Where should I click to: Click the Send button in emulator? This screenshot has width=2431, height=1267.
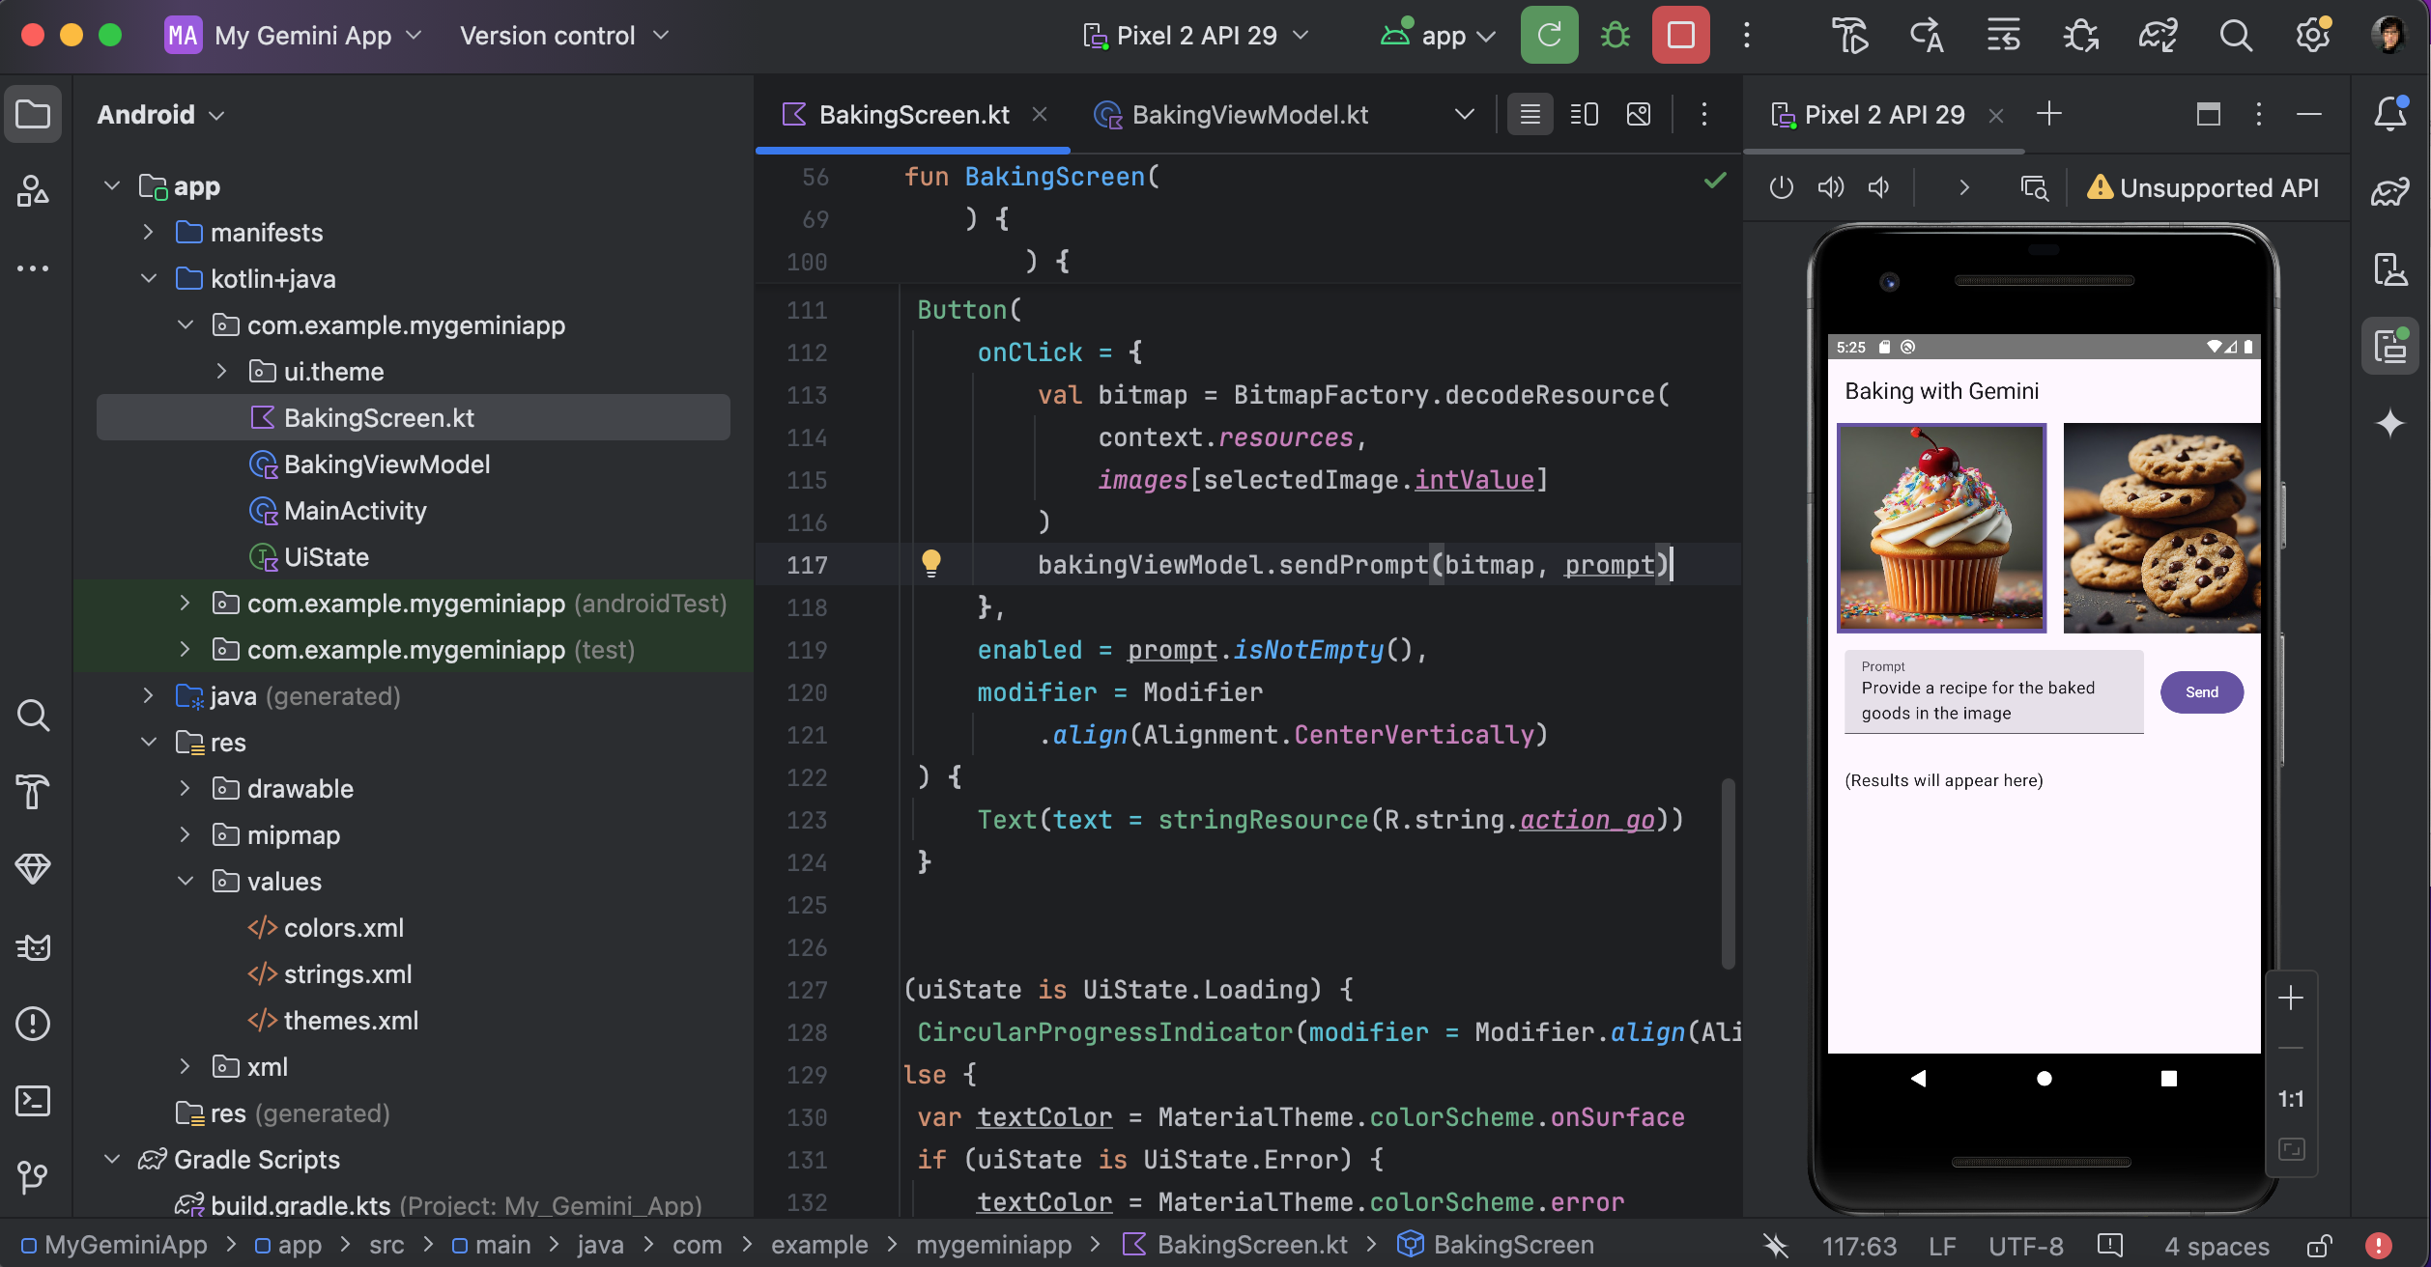(2201, 692)
